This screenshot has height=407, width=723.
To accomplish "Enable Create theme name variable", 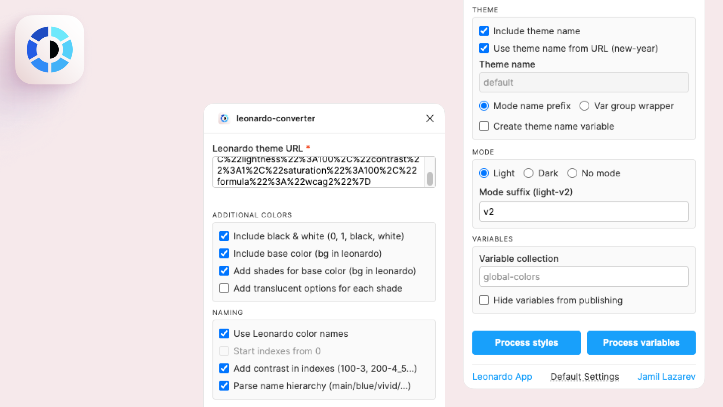I will coord(484,126).
